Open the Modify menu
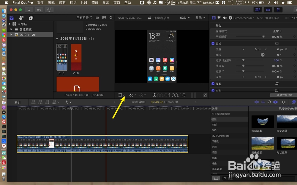297x185 pixels. [95, 2]
